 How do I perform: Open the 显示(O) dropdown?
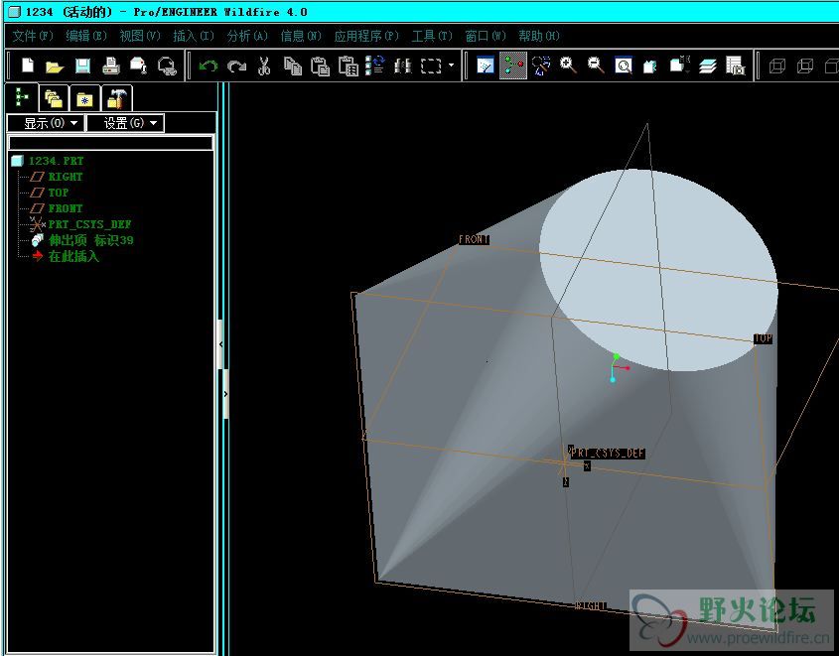[x=45, y=123]
